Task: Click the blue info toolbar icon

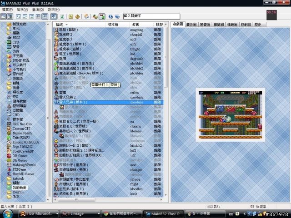Action: coord(110,17)
